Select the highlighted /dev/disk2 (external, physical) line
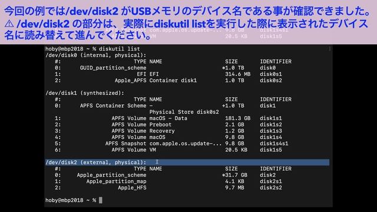Viewport: 377px width, 212px height. (187, 163)
